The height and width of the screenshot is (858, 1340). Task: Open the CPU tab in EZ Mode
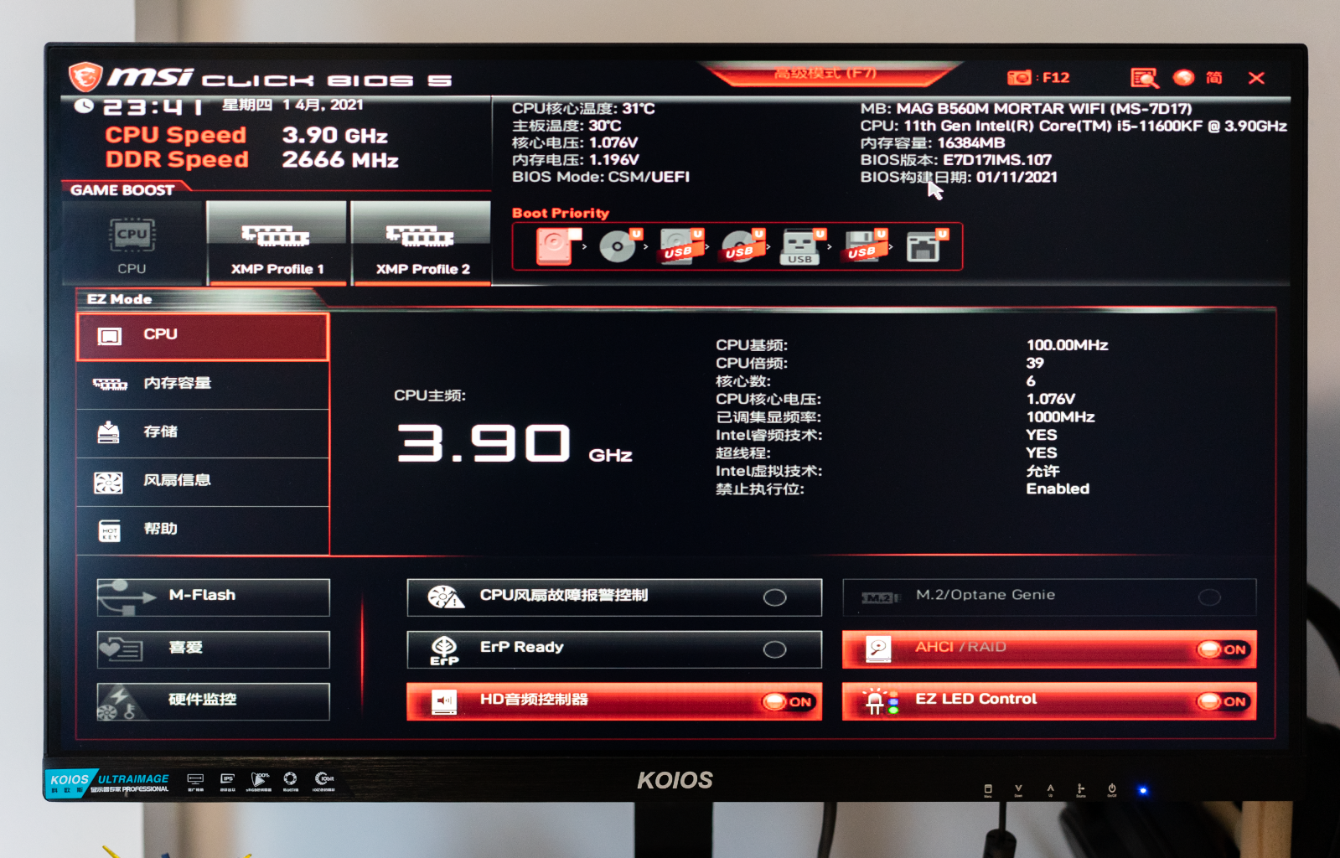click(x=203, y=336)
